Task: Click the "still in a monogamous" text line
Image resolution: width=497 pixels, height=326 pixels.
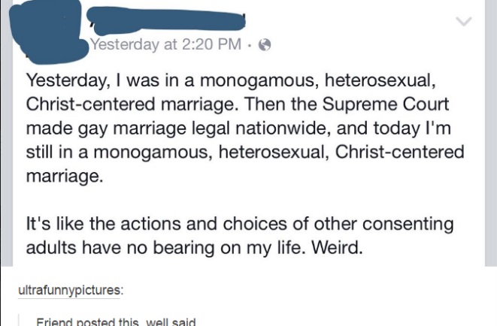Action: (x=245, y=152)
